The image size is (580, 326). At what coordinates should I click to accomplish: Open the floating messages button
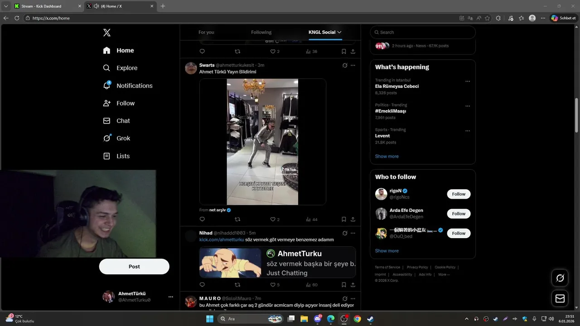[x=560, y=299]
